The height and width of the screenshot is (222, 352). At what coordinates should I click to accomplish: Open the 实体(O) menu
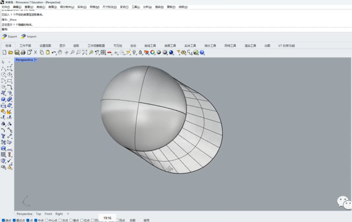pyautogui.click(x=82, y=7)
